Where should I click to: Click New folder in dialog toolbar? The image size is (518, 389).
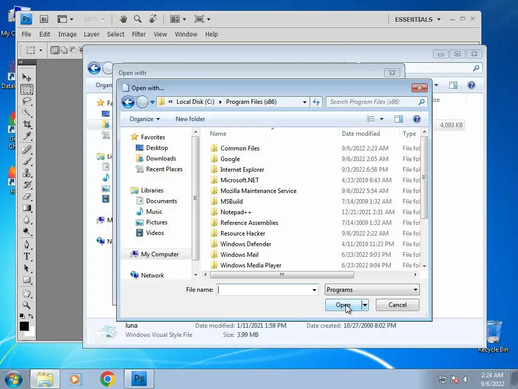coord(190,119)
